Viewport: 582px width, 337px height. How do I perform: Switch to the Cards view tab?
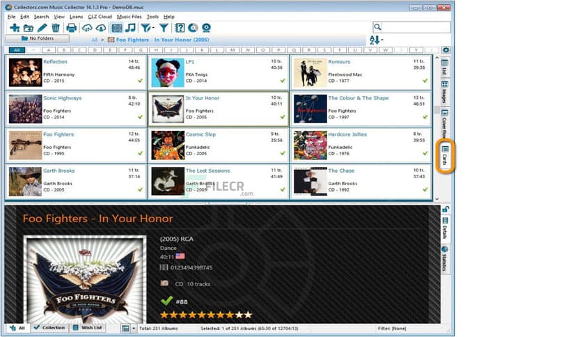pos(445,155)
